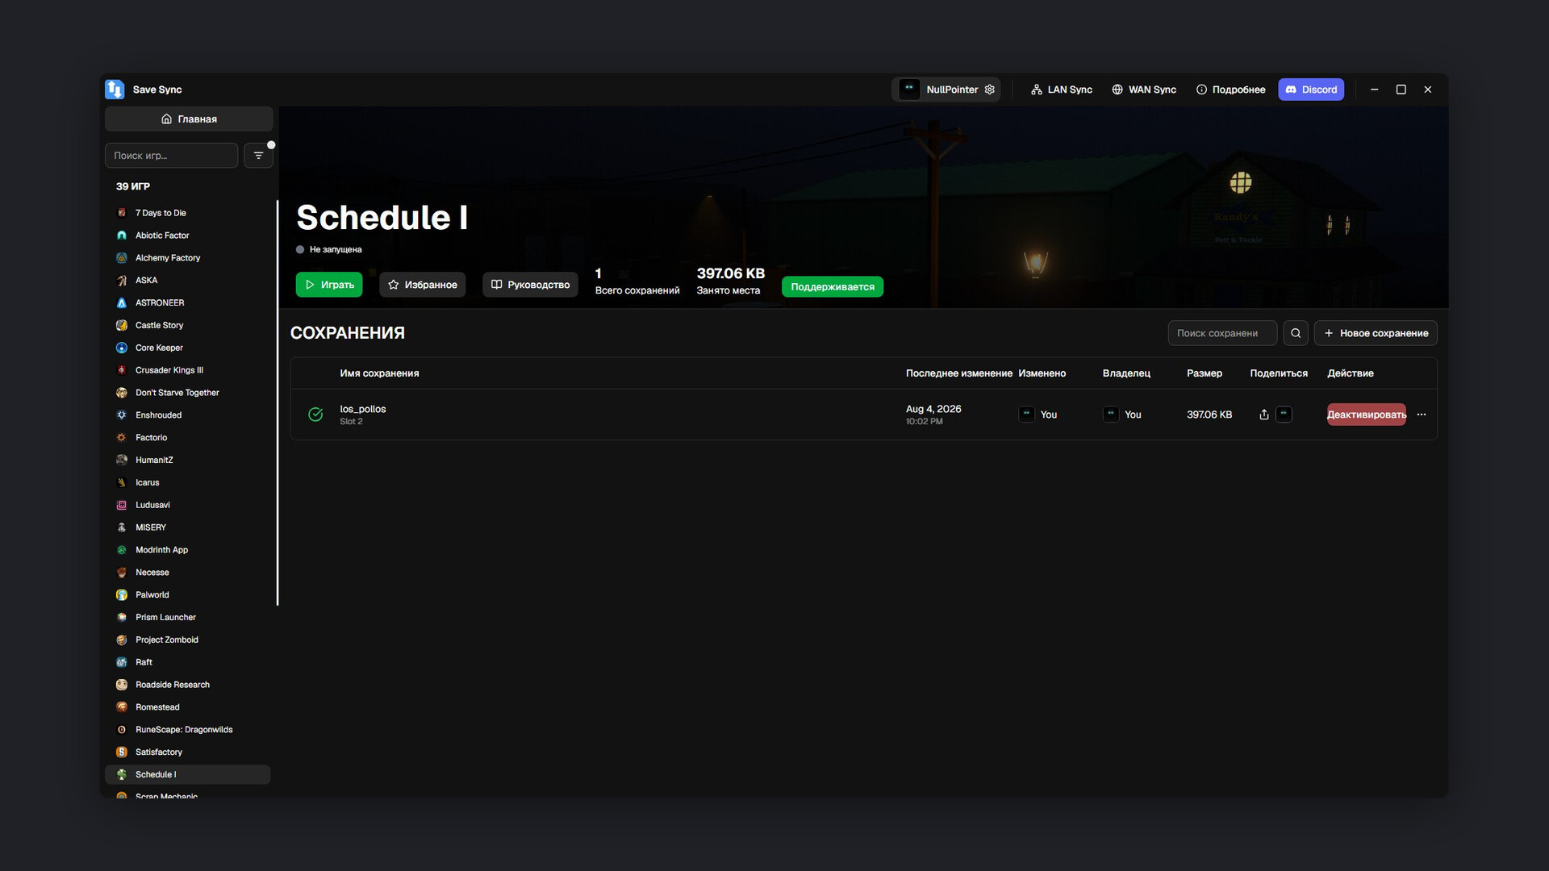Click Новое сохранение button
Viewport: 1549px width, 871px height.
click(1376, 333)
